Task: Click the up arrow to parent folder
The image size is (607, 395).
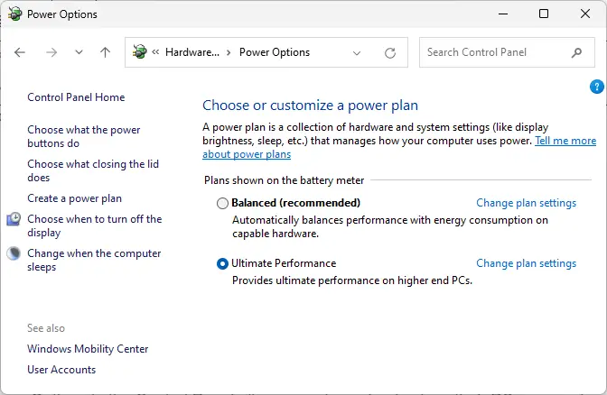Action: pyautogui.click(x=105, y=52)
